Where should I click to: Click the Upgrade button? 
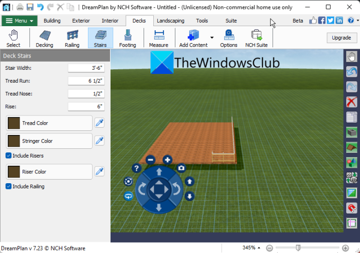click(x=341, y=37)
